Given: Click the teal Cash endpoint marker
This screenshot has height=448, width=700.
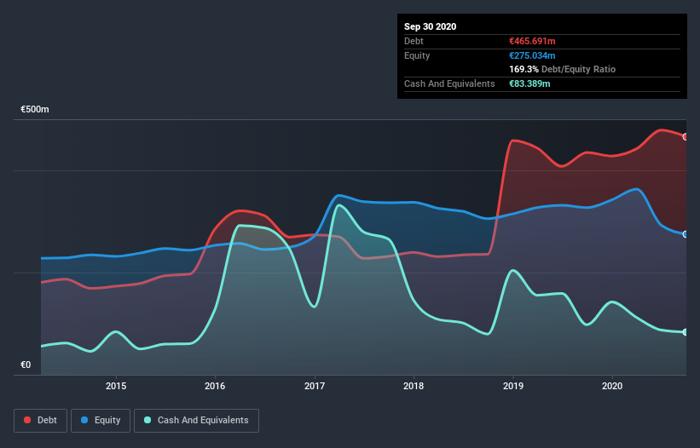Looking at the screenshot, I should coord(686,332).
